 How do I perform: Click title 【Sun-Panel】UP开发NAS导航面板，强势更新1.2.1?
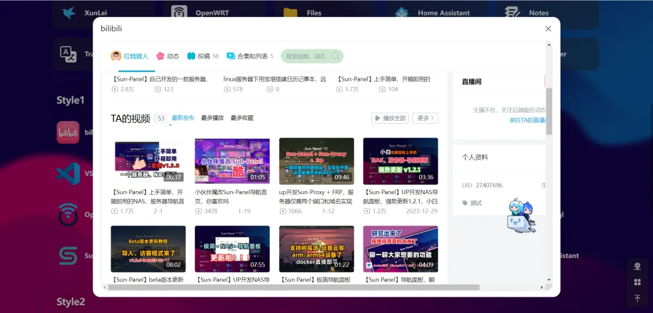tap(401, 197)
